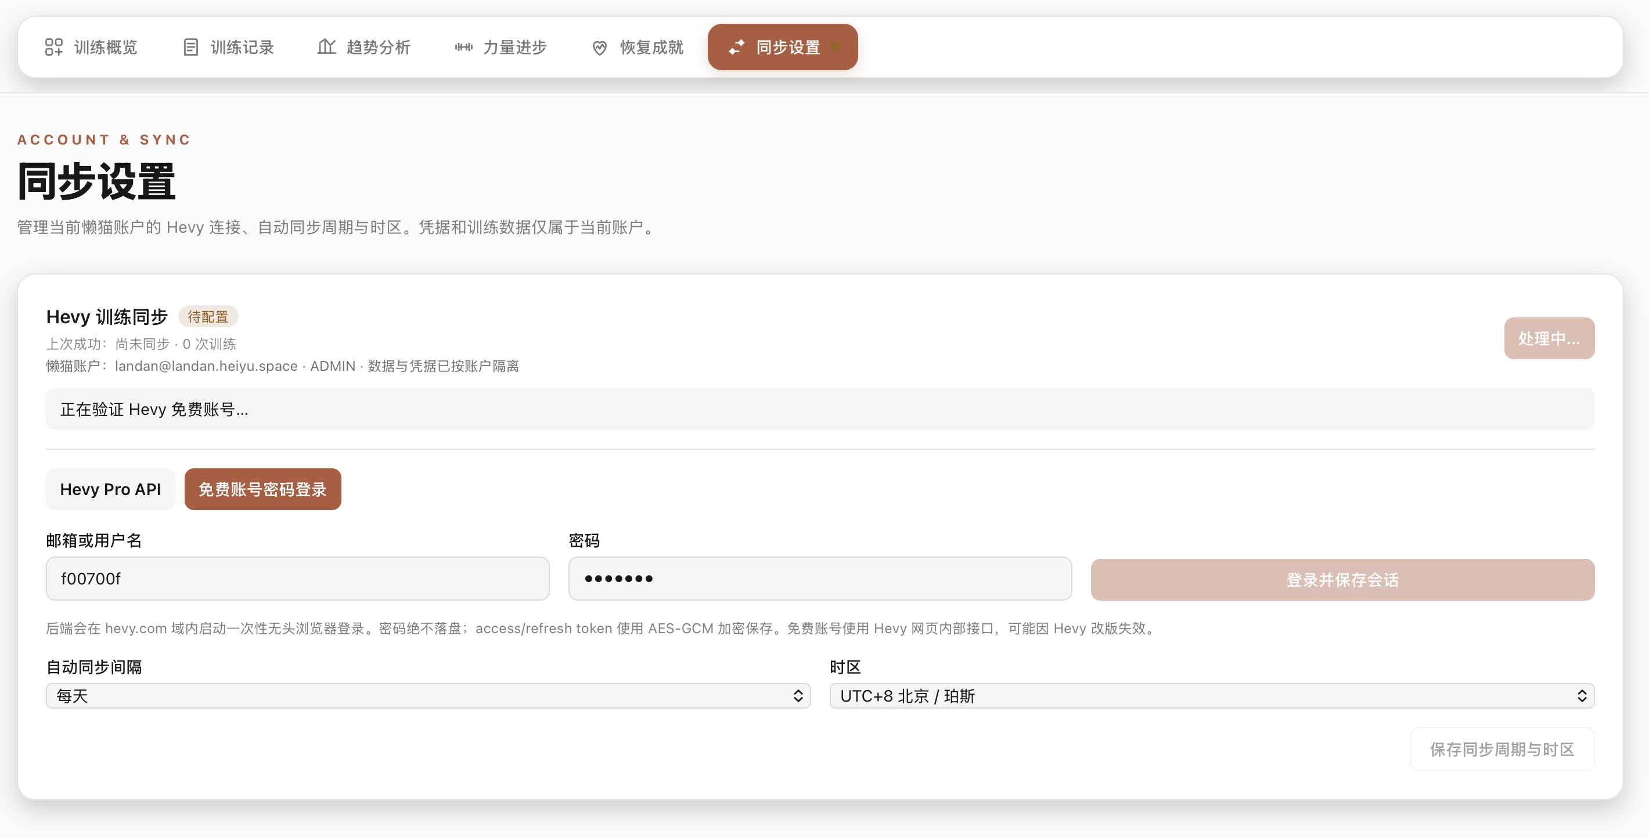Screen dimensions: 1649x838
Task: Click the landan@landan.heiyu.space account text
Action: [x=206, y=366]
